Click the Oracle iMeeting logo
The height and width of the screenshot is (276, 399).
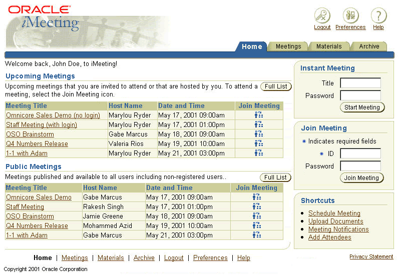43,18
